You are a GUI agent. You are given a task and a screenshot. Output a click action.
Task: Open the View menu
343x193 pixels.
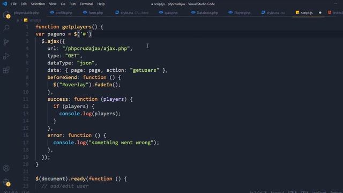[53, 4]
